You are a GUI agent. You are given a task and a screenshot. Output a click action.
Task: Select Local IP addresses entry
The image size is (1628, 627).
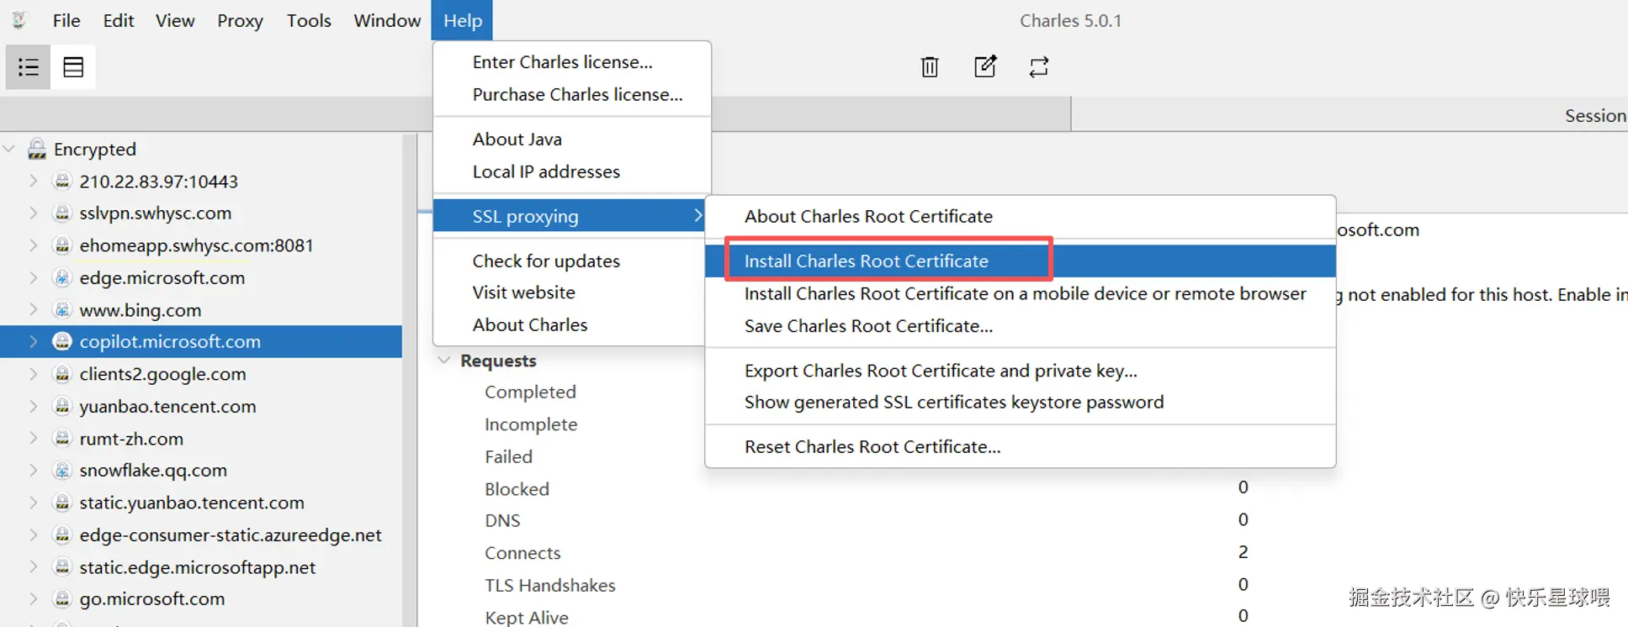572,171
